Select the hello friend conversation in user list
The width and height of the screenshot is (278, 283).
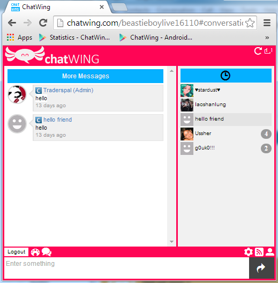click(x=226, y=120)
